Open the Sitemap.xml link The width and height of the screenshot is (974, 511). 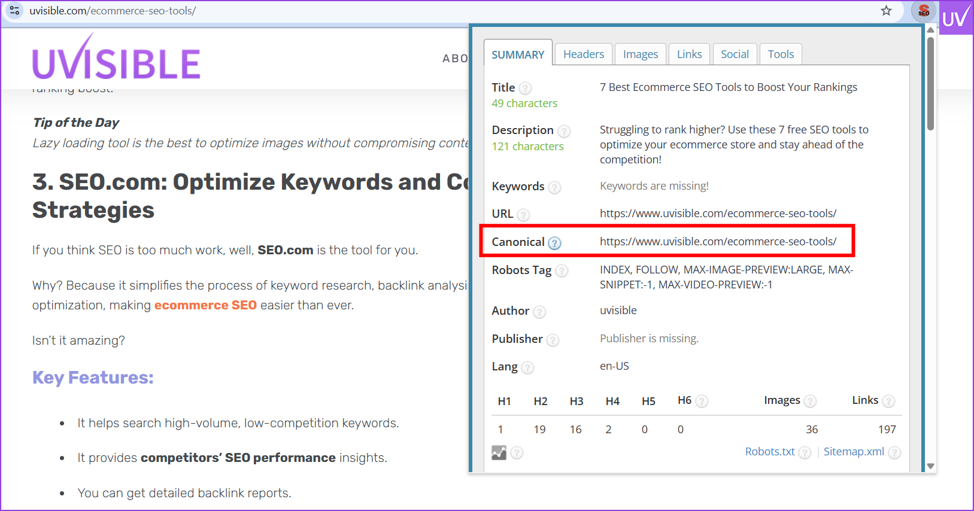click(x=853, y=452)
